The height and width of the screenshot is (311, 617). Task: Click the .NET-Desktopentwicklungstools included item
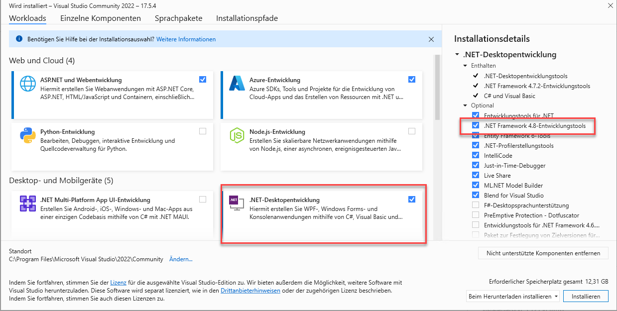525,76
